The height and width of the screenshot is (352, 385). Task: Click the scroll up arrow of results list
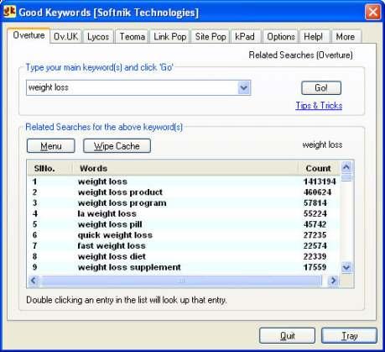click(x=346, y=167)
